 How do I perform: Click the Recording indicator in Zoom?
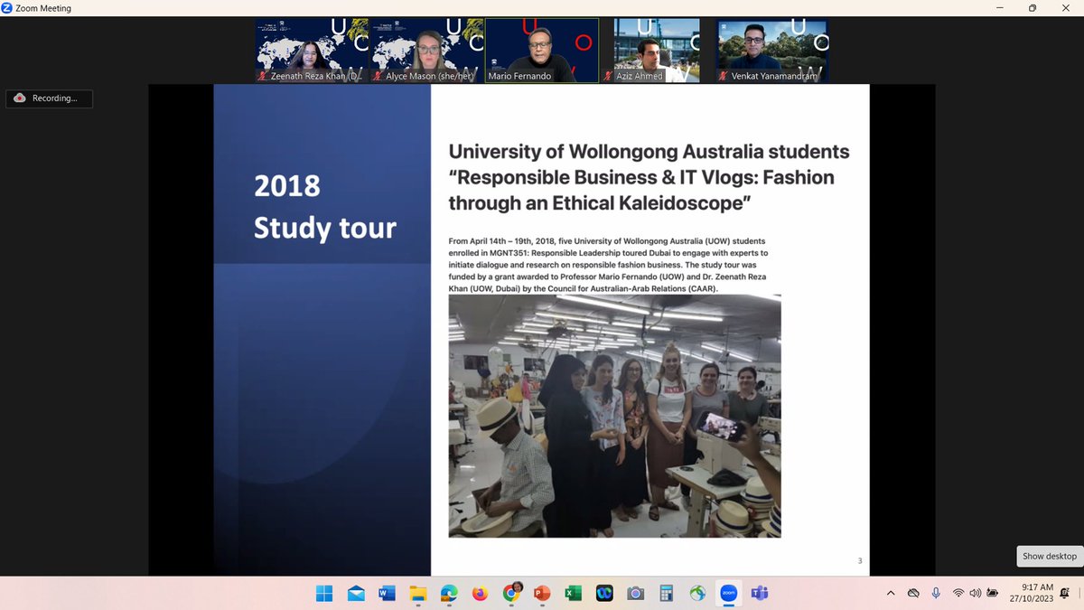click(49, 99)
